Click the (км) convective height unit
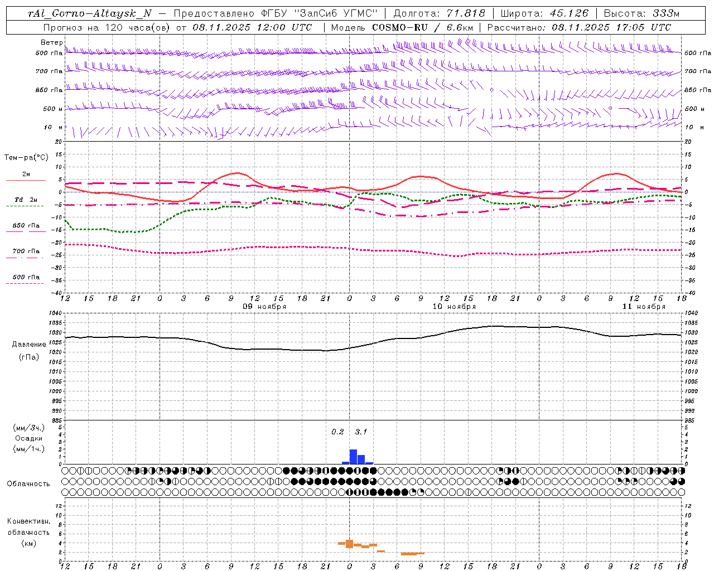 28,543
